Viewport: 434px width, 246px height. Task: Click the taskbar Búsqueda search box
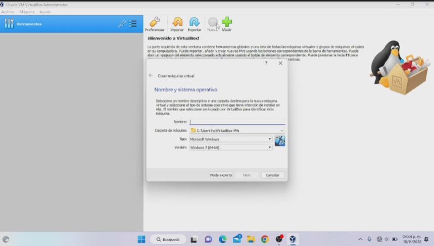pos(168,239)
